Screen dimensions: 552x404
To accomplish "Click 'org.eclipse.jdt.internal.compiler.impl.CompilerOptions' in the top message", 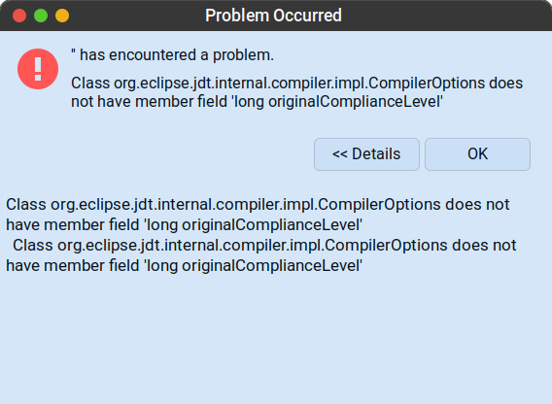I will coord(299,84).
